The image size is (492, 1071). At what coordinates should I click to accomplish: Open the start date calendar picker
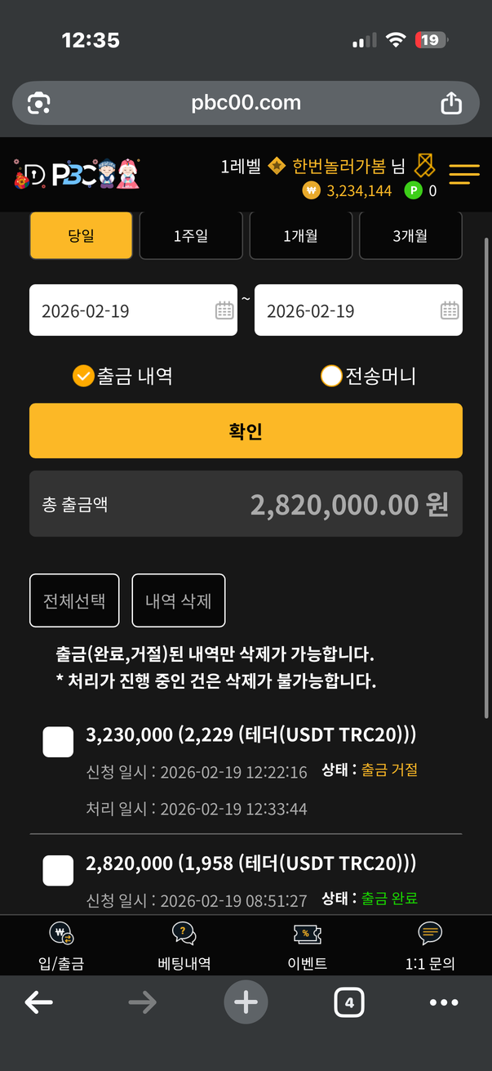[x=224, y=310]
